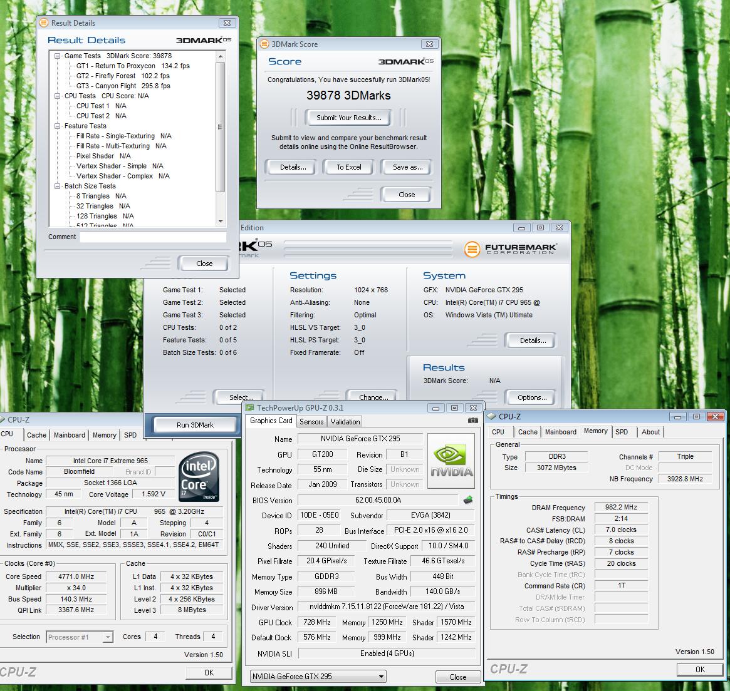The image size is (730, 691).
Task: Click the BIOS save chip icon in GPU-Z
Action: pyautogui.click(x=468, y=500)
